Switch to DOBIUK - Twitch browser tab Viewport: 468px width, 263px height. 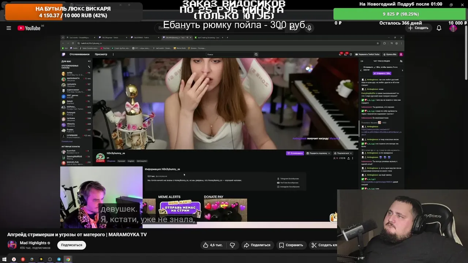click(x=144, y=37)
